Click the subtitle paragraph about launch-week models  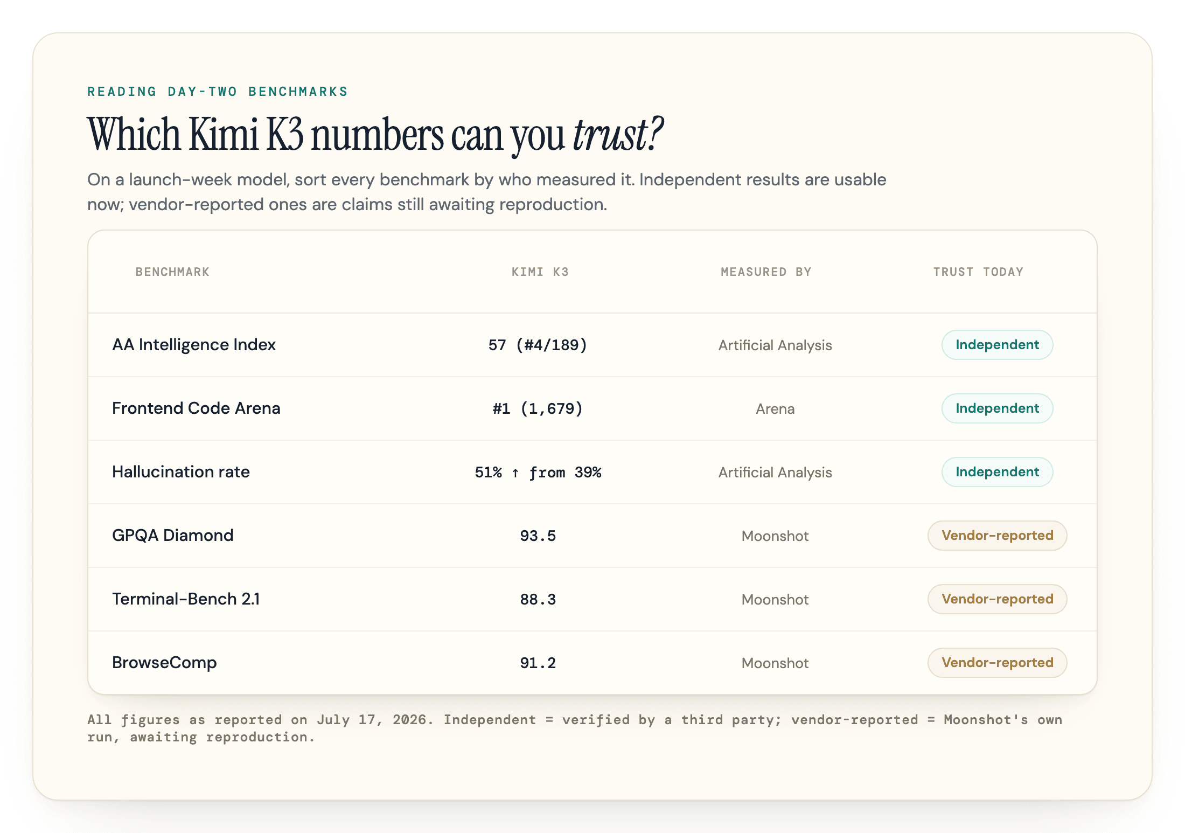tap(486, 192)
